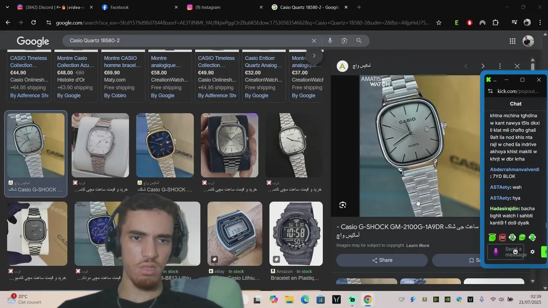Image resolution: width=548 pixels, height=308 pixels.
Task: Open a new browser tab
Action: point(359,7)
